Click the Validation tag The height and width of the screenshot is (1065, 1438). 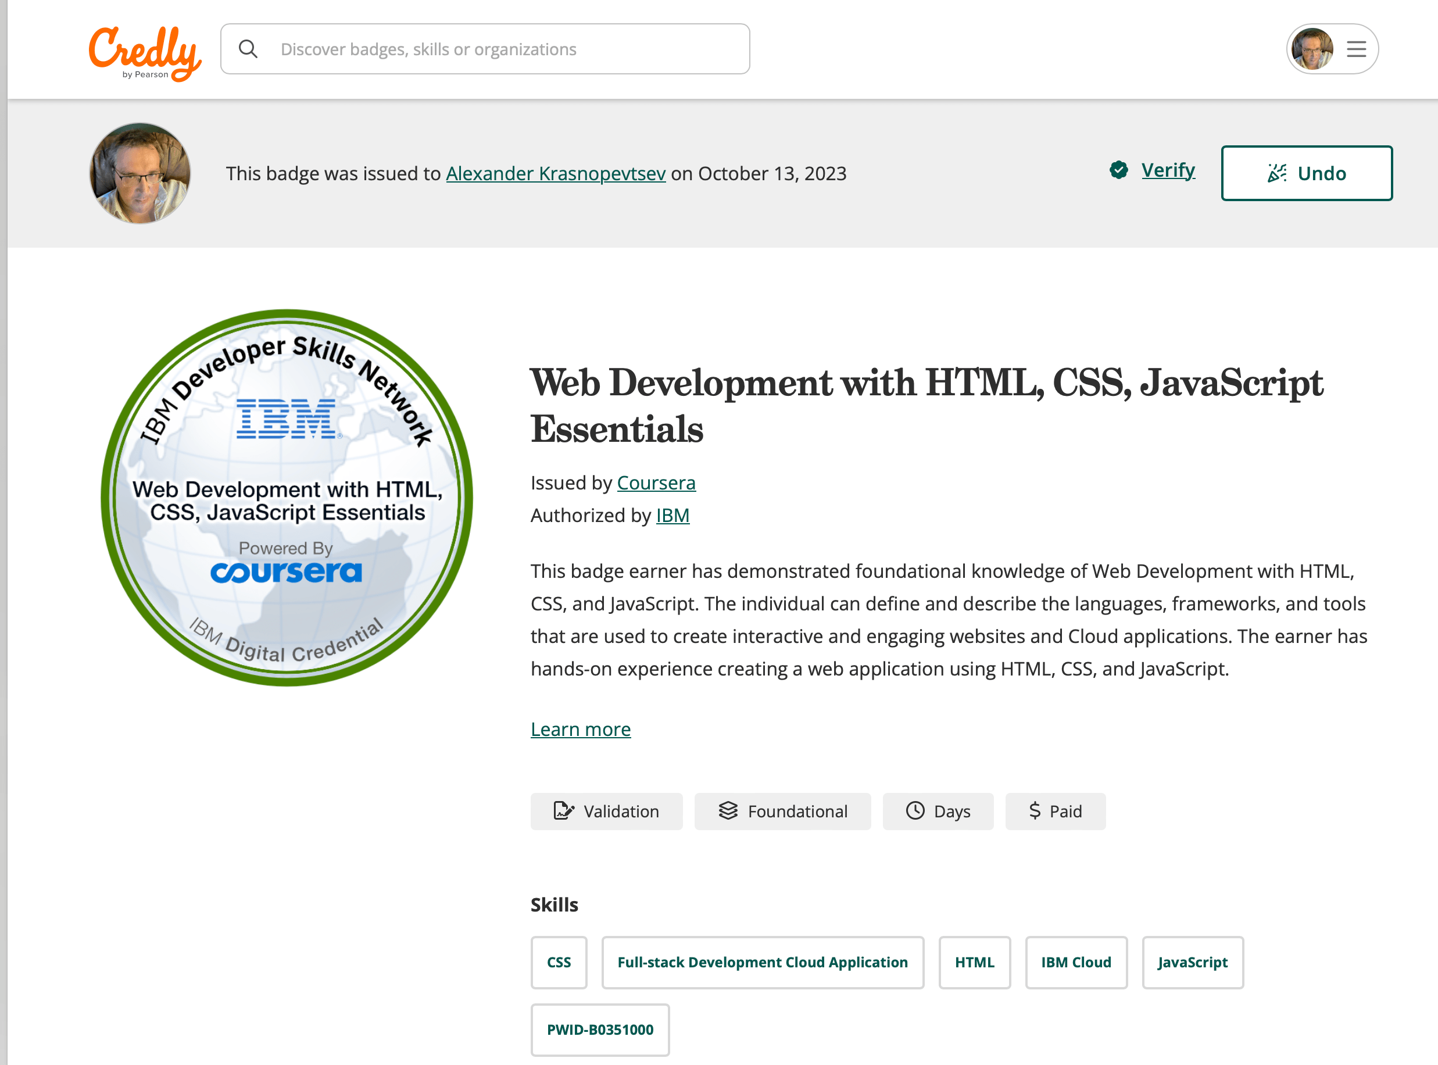pyautogui.click(x=606, y=811)
